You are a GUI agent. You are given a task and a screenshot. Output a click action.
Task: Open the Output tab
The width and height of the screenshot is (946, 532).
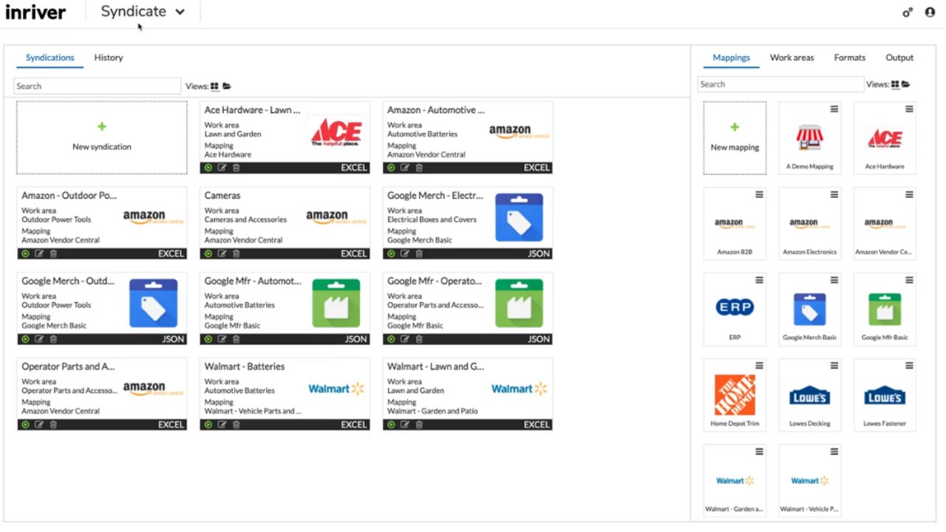[x=899, y=58]
